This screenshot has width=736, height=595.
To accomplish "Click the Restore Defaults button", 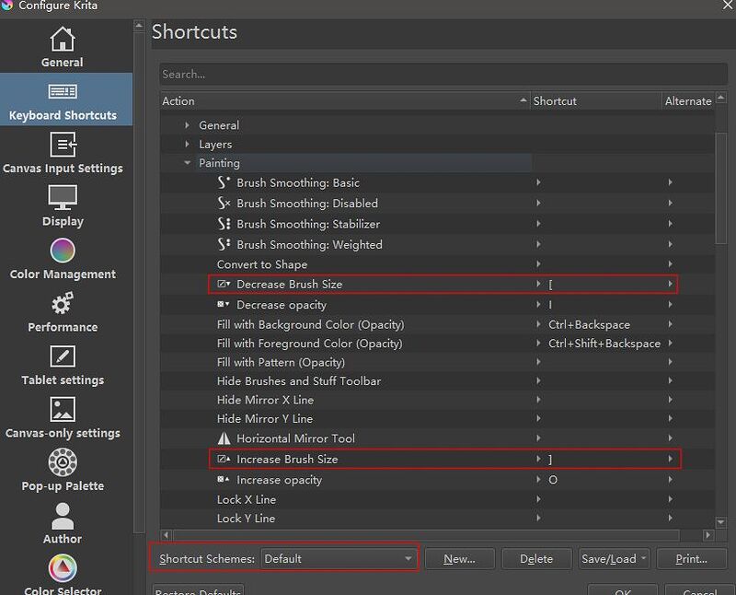I will coord(198,589).
